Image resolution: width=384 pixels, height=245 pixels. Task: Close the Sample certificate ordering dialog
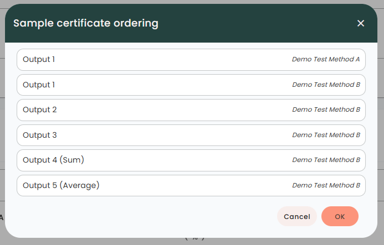pos(361,23)
